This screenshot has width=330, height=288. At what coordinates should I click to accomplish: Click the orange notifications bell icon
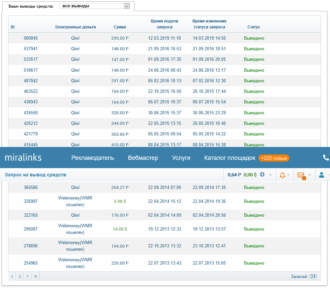coord(282,175)
